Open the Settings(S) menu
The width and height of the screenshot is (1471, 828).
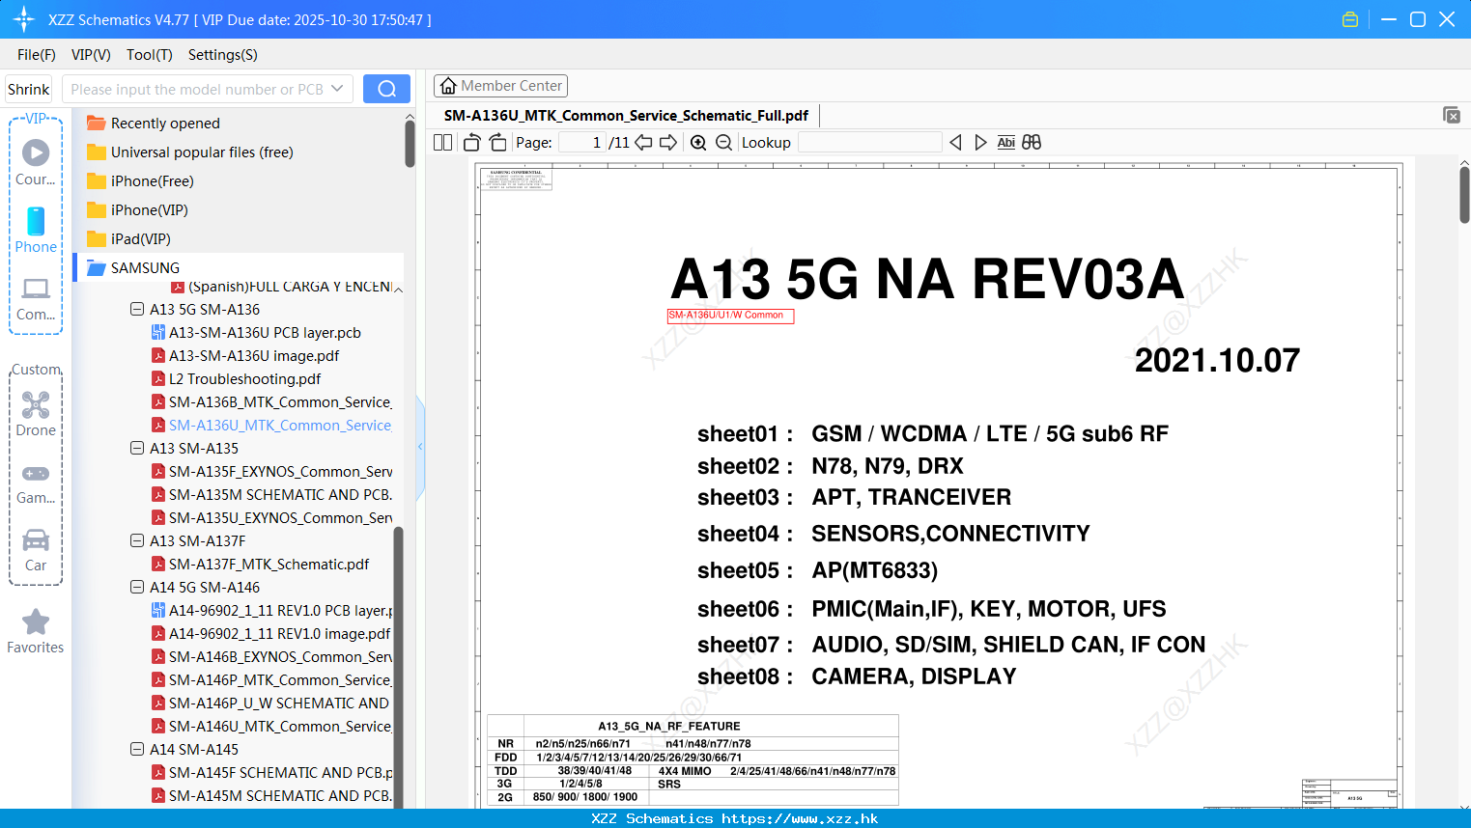(x=223, y=55)
